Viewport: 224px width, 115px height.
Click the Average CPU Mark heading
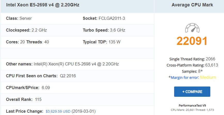click(192, 5)
